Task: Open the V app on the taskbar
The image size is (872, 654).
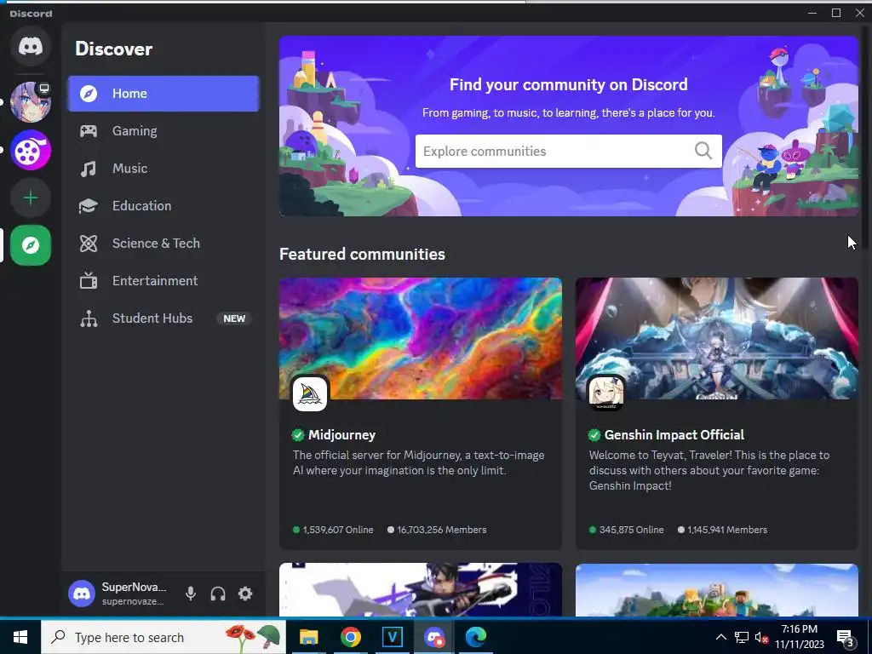Action: click(x=392, y=637)
